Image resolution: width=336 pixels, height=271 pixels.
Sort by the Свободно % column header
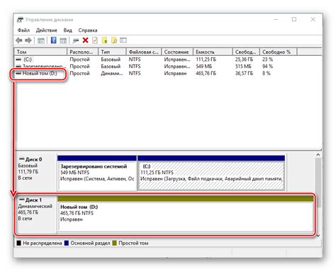[x=279, y=52]
